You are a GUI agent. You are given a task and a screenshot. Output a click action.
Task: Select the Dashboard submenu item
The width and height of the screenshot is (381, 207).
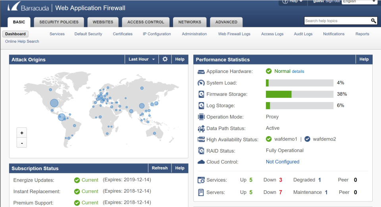coord(15,34)
